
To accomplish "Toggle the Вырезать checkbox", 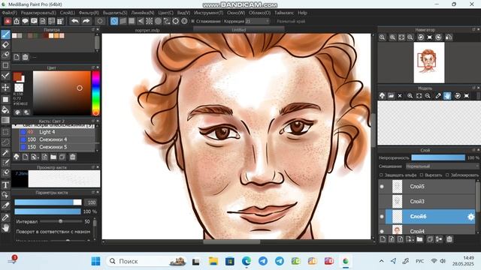I will pos(422,175).
